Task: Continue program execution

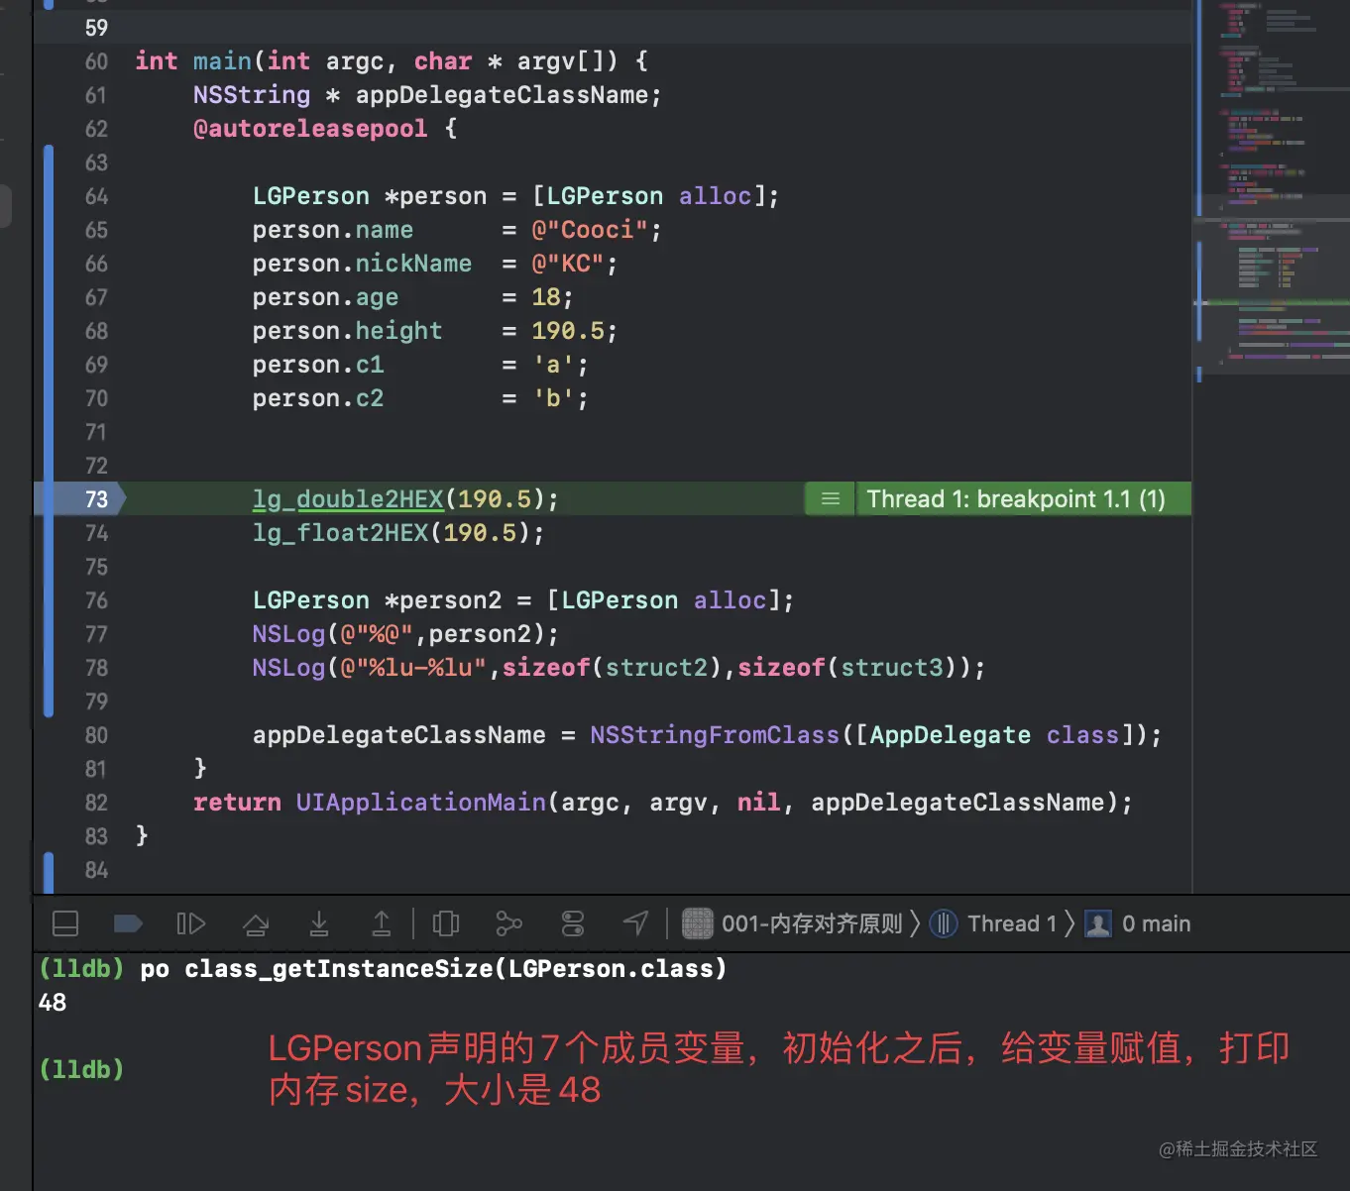Action: 191,923
